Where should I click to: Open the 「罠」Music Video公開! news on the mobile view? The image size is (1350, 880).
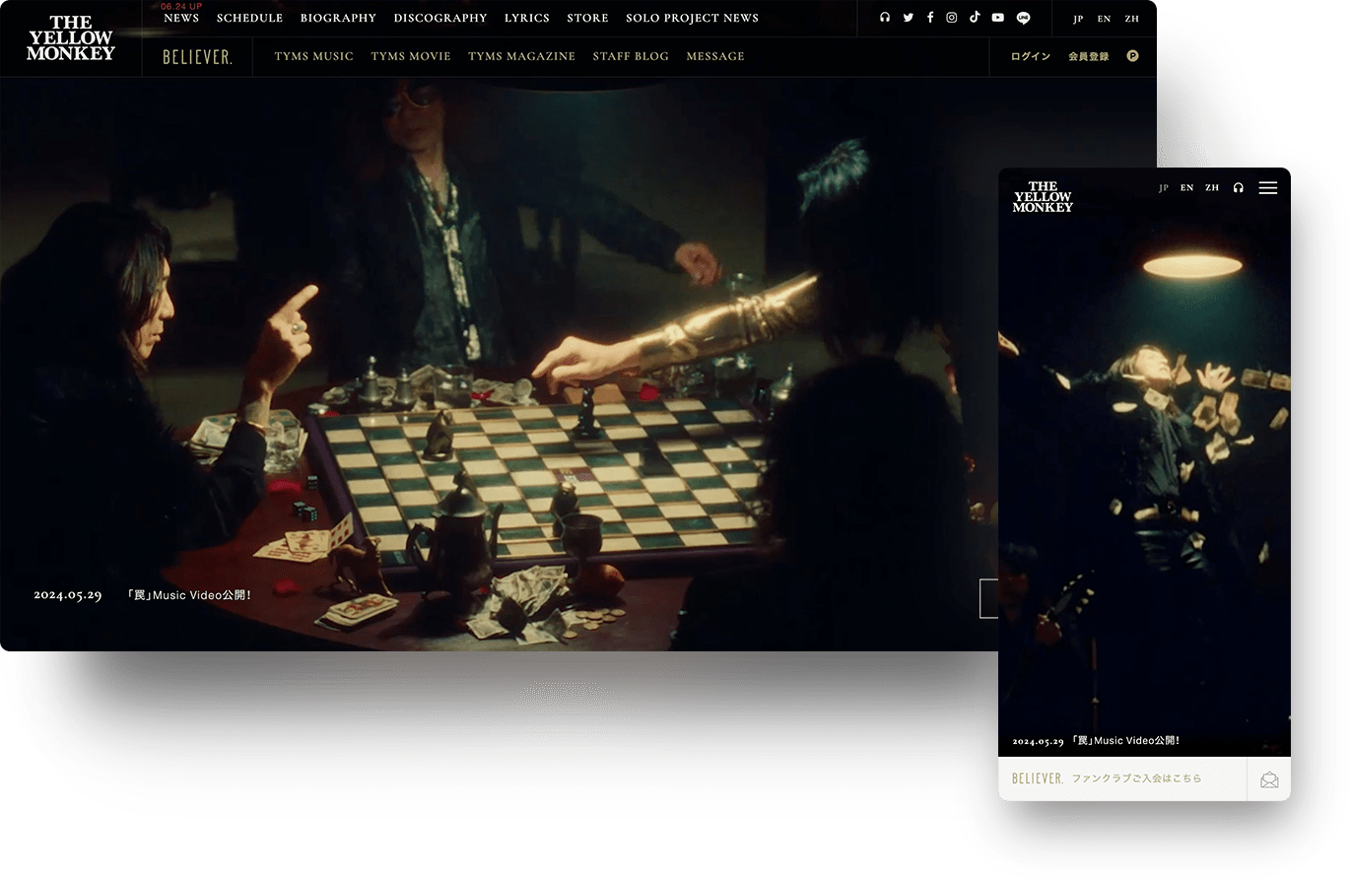[x=1125, y=741]
